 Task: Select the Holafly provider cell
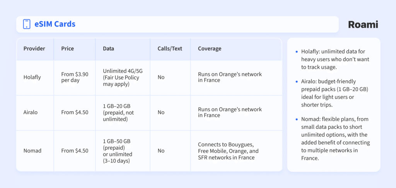(32, 77)
